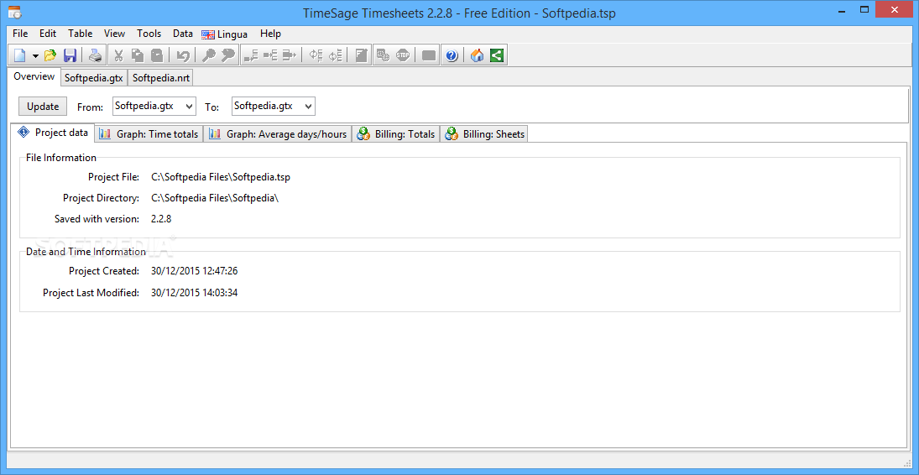Open the Graph: Average days/hours tab

[x=278, y=134]
